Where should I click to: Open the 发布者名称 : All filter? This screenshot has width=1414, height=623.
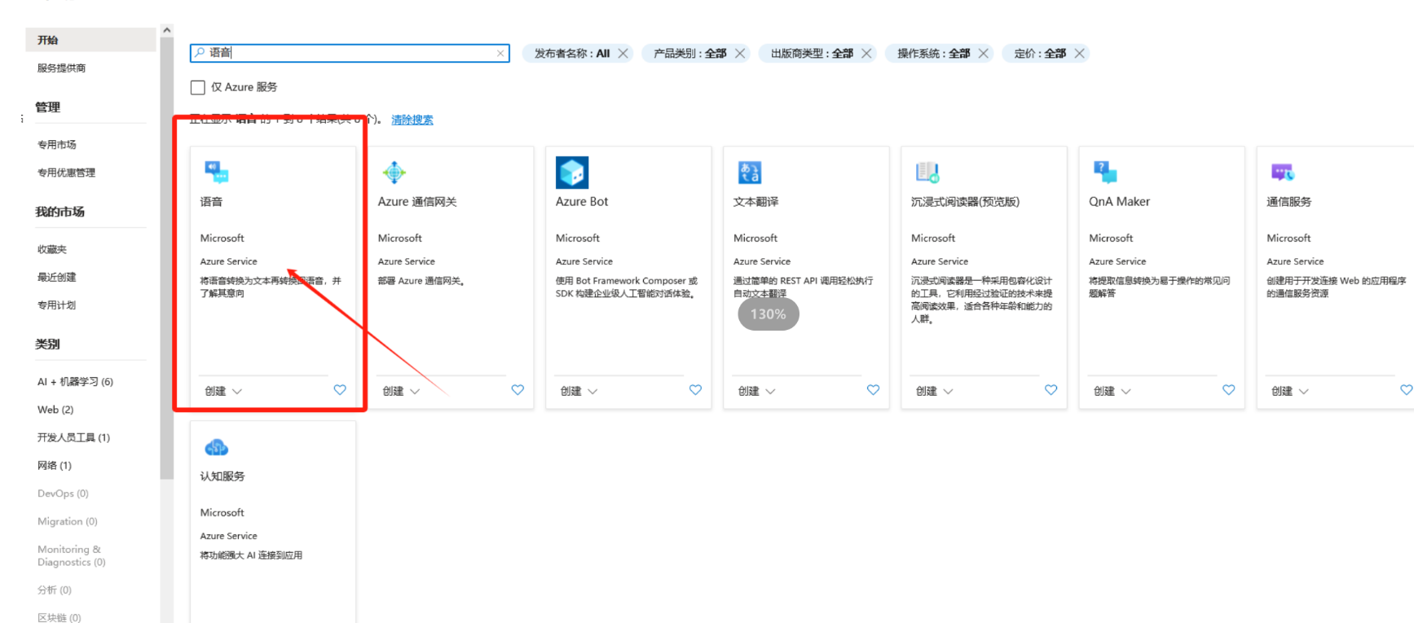click(571, 53)
